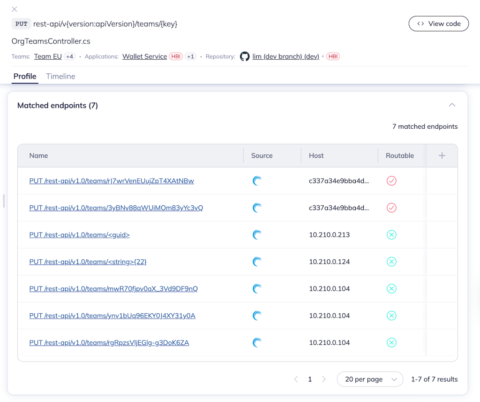This screenshot has height=402, width=480.
Task: Collapse the Matched endpoints section
Action: [452, 105]
